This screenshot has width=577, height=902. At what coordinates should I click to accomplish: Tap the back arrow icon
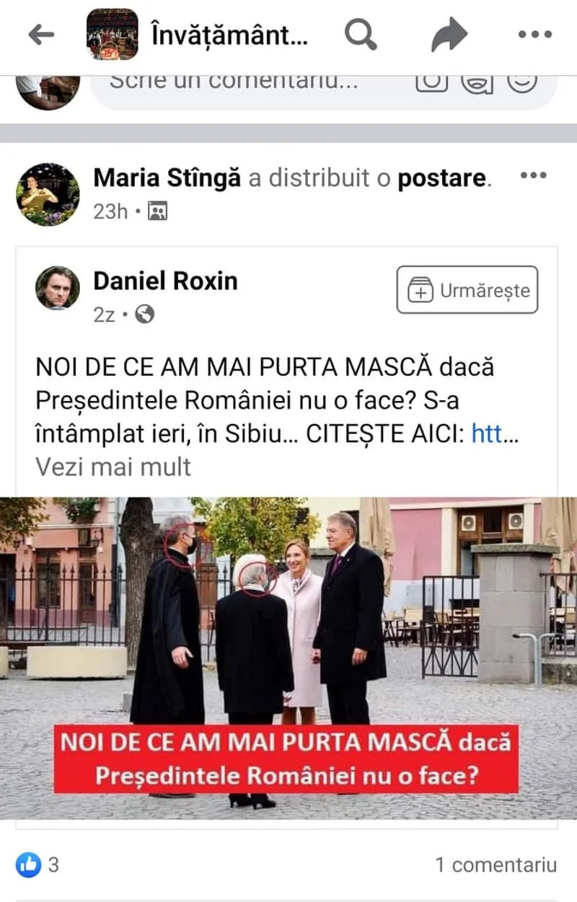click(41, 34)
